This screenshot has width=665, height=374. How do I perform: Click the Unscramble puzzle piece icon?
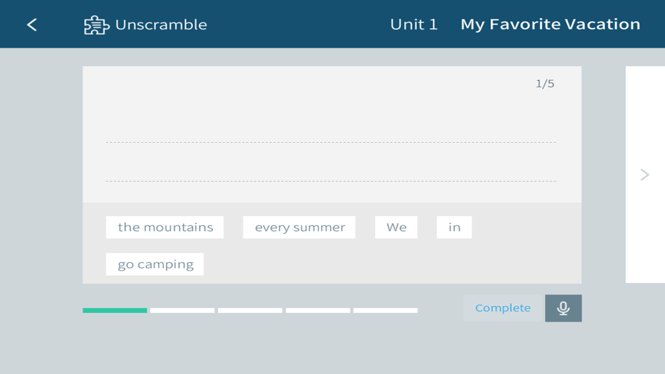point(96,25)
